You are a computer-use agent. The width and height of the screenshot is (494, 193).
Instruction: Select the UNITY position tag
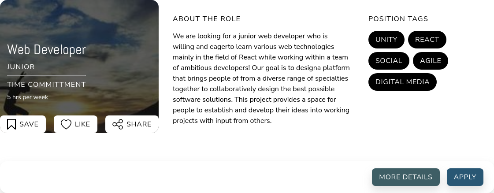point(386,40)
